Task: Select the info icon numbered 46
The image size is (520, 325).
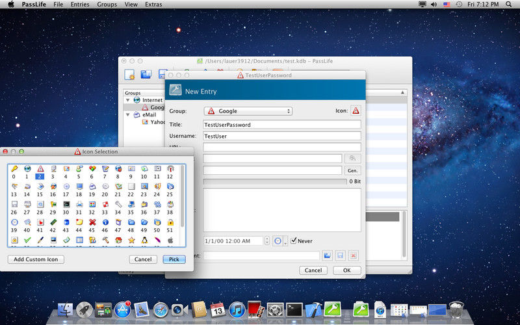Action: click(105, 222)
